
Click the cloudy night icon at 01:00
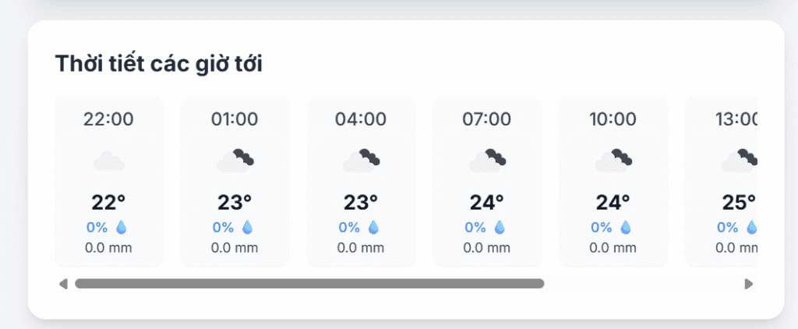[235, 161]
